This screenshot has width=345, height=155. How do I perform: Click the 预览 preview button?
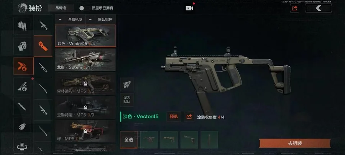coord(174,117)
